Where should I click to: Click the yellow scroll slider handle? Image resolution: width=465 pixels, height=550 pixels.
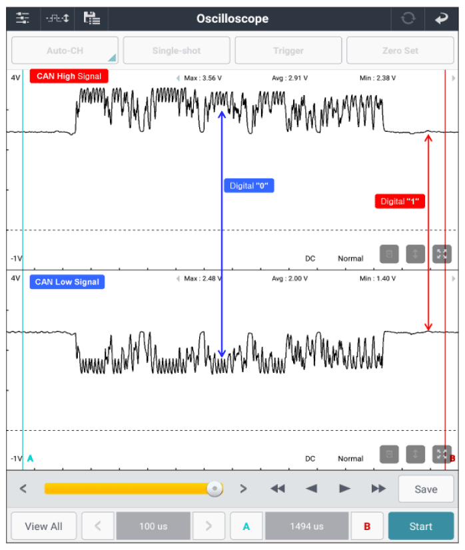click(215, 489)
